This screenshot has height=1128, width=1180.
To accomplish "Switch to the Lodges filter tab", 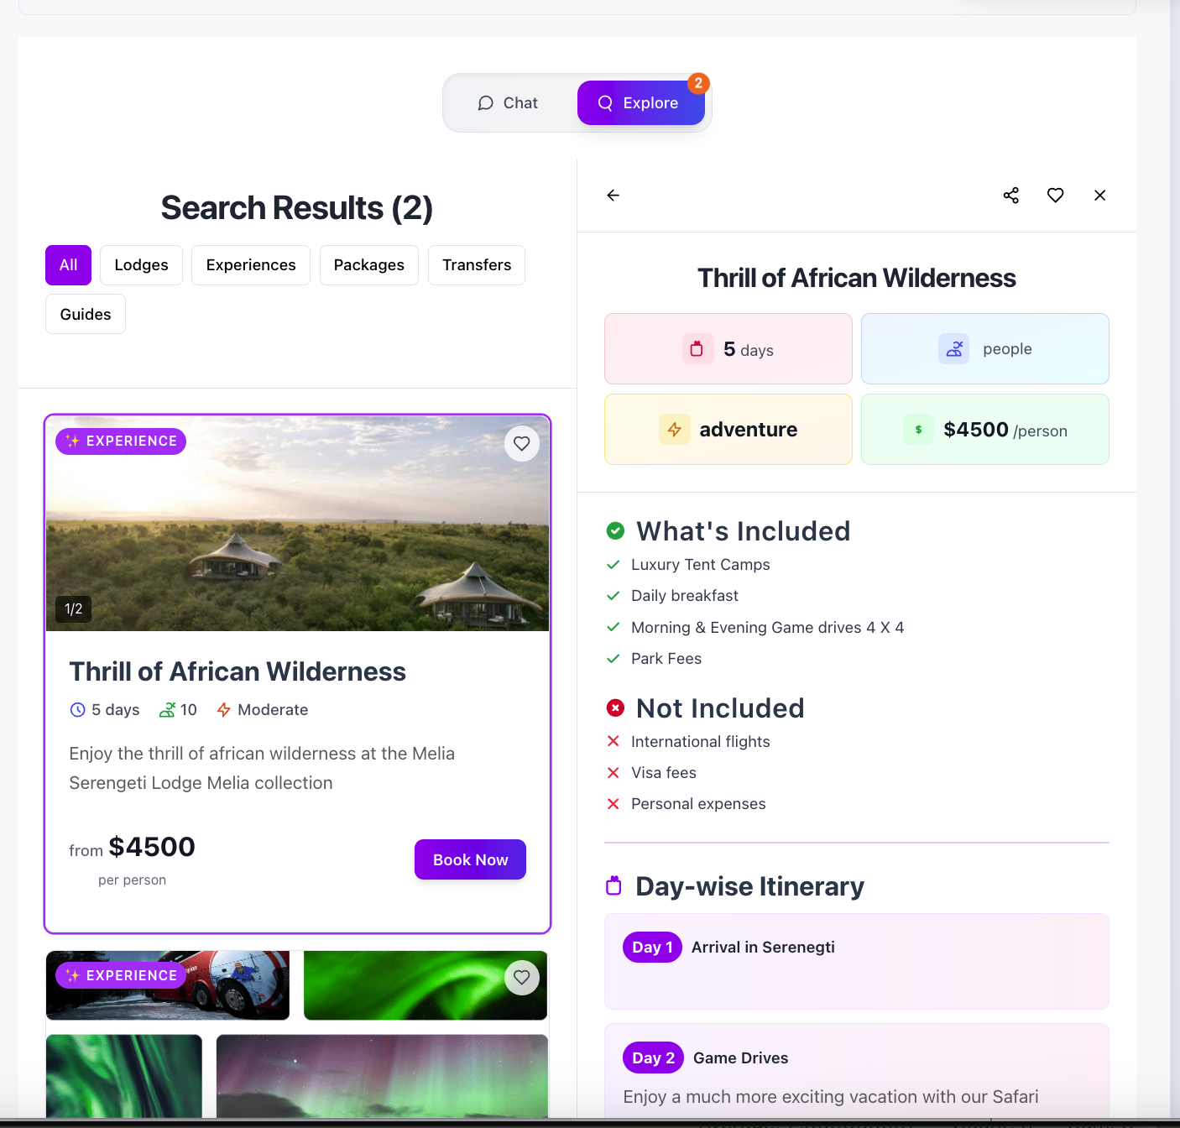I will pos(140,264).
